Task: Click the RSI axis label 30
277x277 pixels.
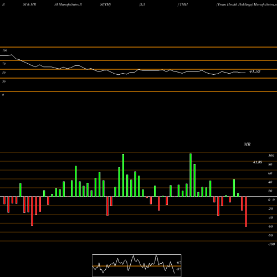Action: coord(4,81)
